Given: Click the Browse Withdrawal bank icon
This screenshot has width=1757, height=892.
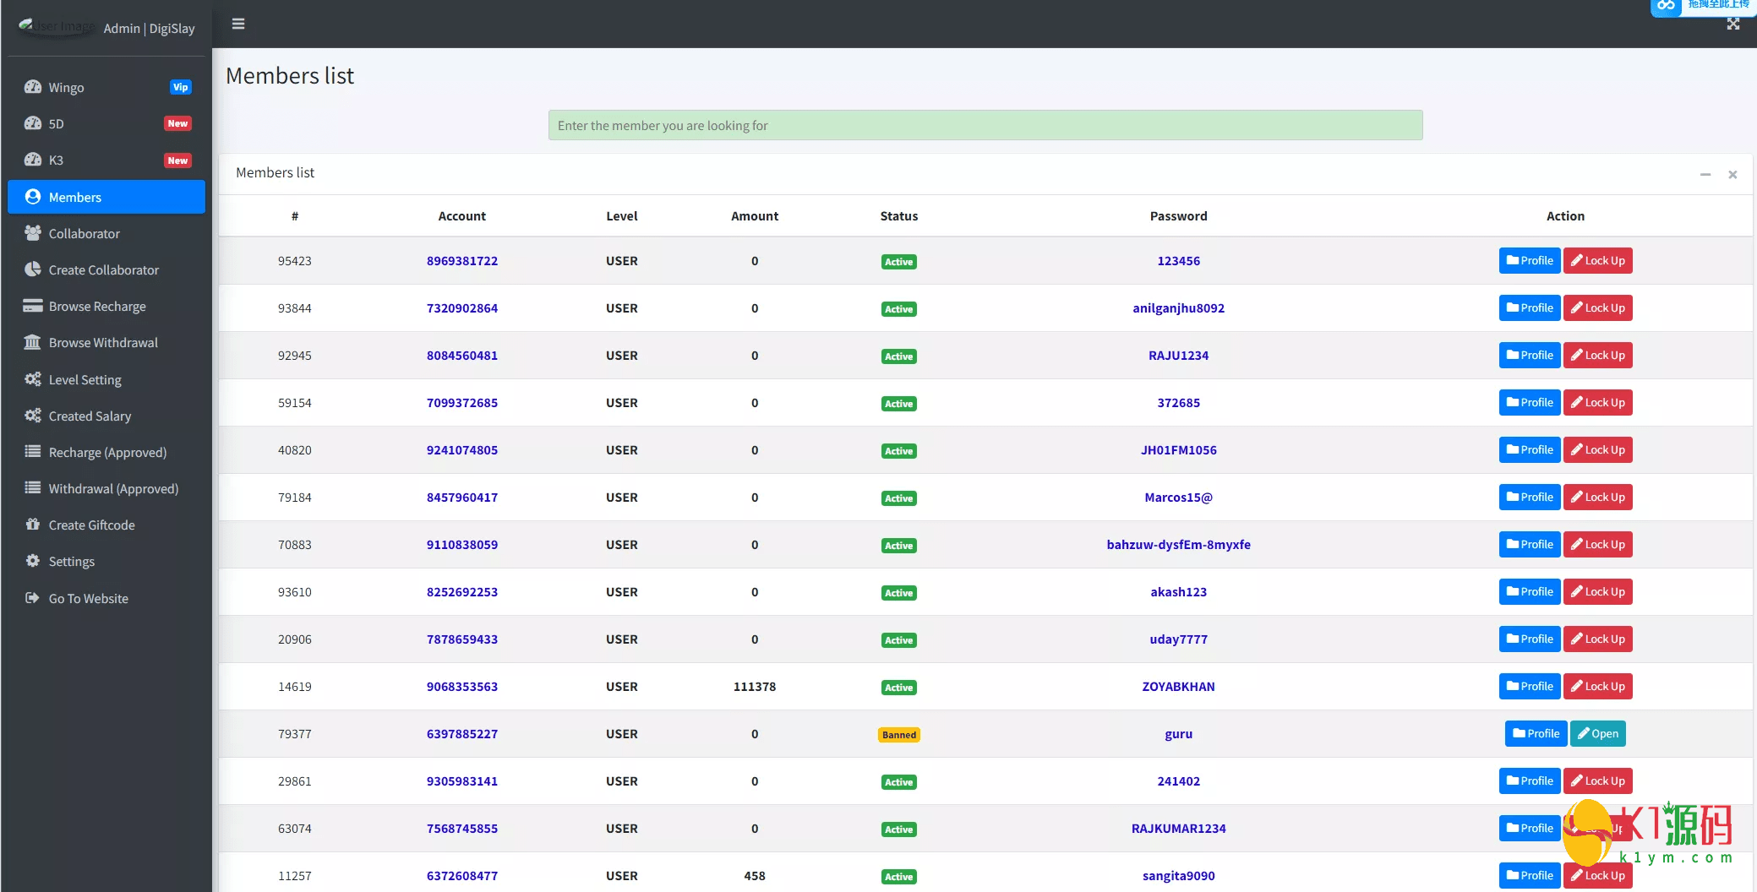Looking at the screenshot, I should click(x=33, y=342).
